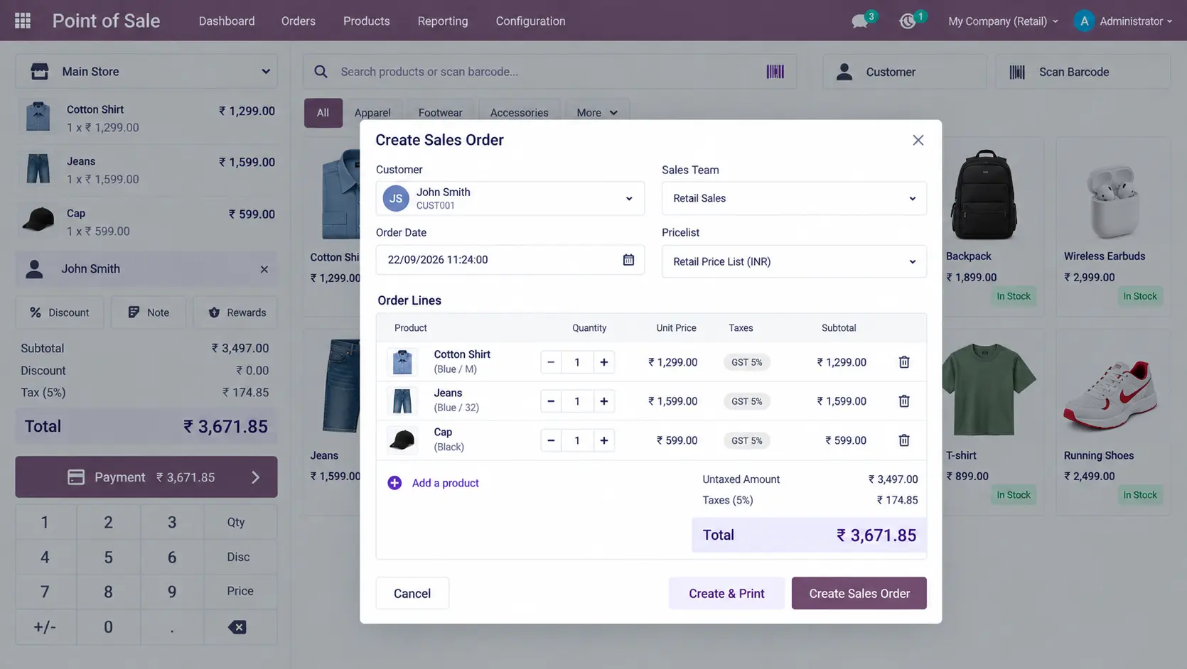Screen dimensions: 1187x669
Task: Open the activities clock icon
Action: pos(907,21)
